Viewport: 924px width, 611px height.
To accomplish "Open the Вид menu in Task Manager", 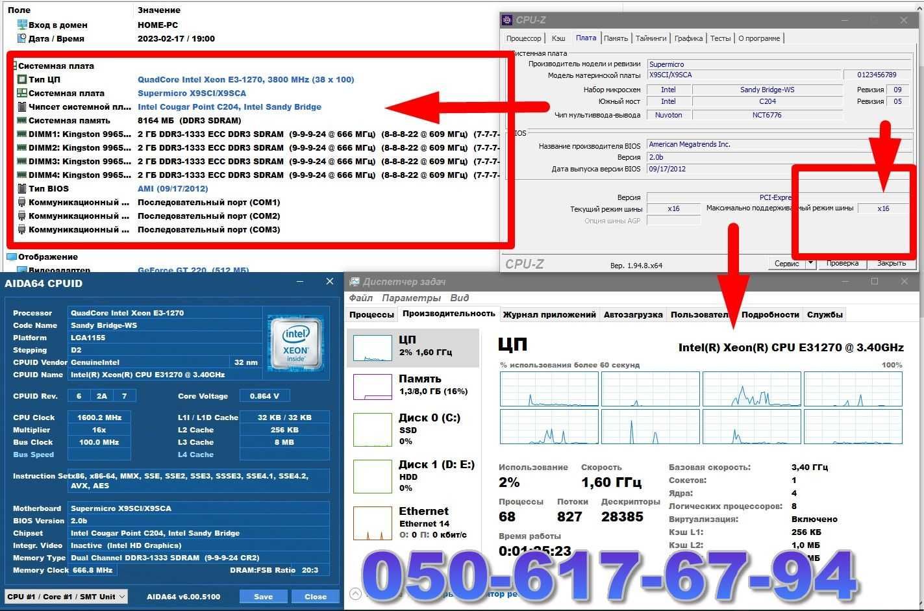I will [x=459, y=298].
